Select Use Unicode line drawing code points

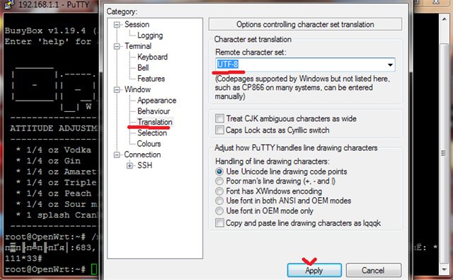click(x=219, y=172)
